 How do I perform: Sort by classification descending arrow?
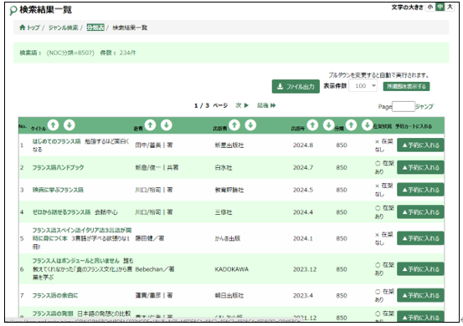[367, 125]
